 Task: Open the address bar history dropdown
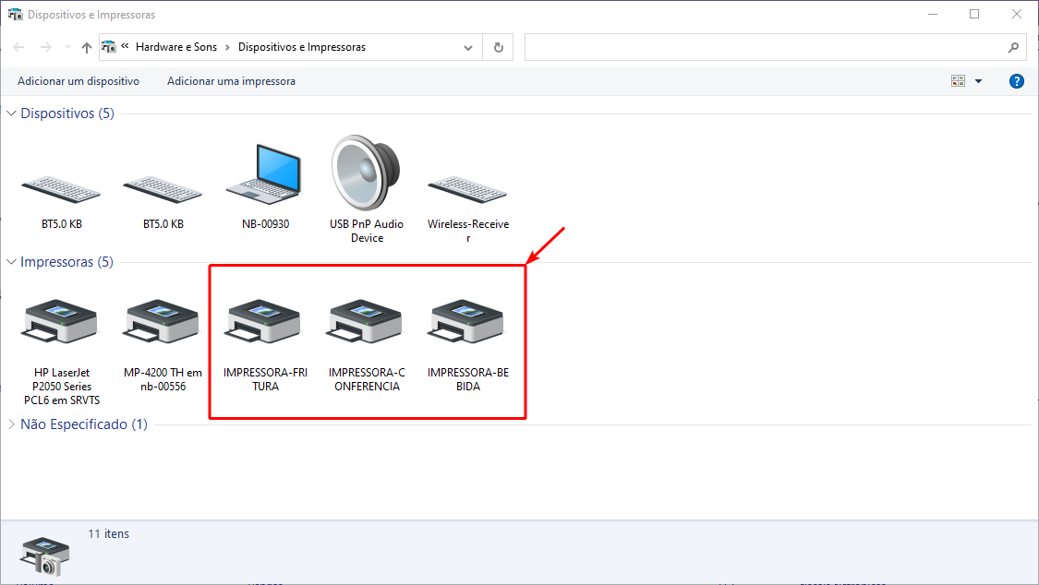coord(469,47)
